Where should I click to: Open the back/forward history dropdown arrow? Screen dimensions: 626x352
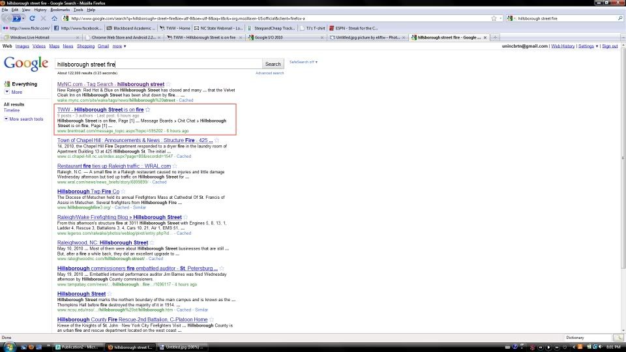23,18
